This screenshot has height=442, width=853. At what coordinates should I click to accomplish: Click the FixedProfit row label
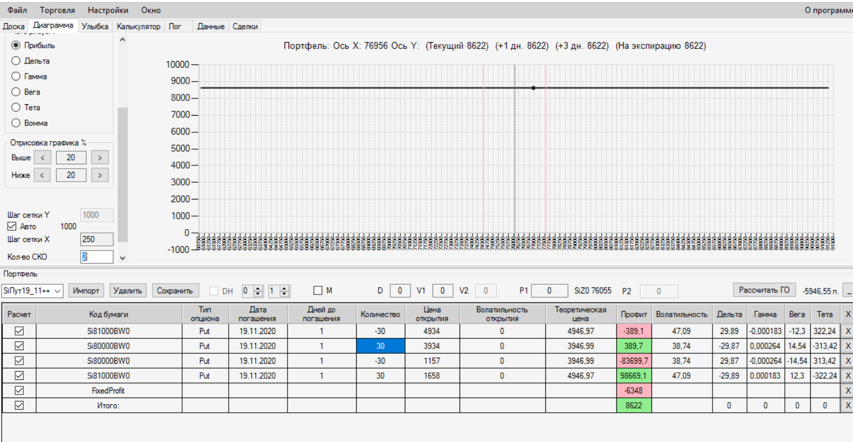click(108, 391)
